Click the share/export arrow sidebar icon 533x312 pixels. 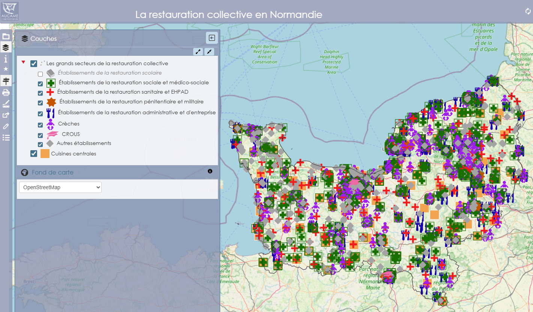tap(6, 115)
